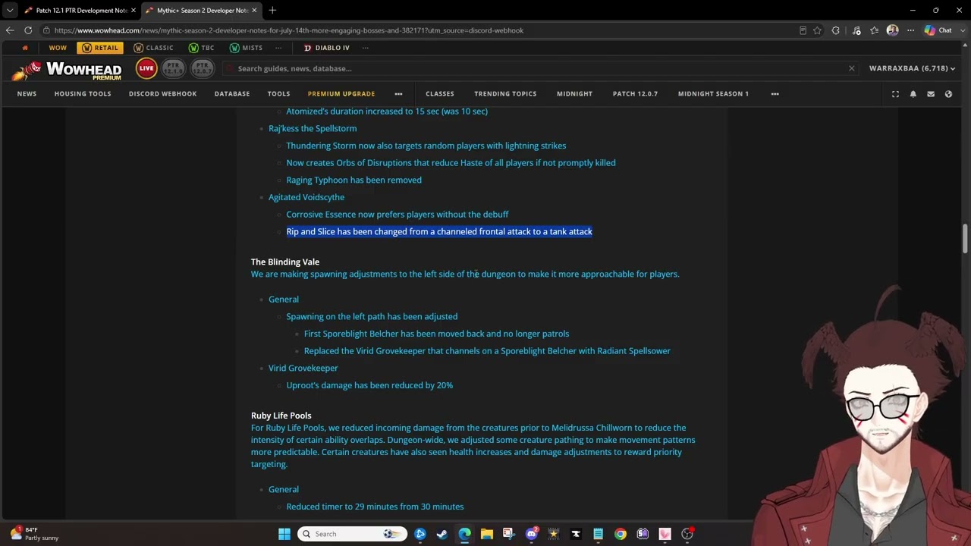
Task: Open the browser profile avatar
Action: point(893,30)
